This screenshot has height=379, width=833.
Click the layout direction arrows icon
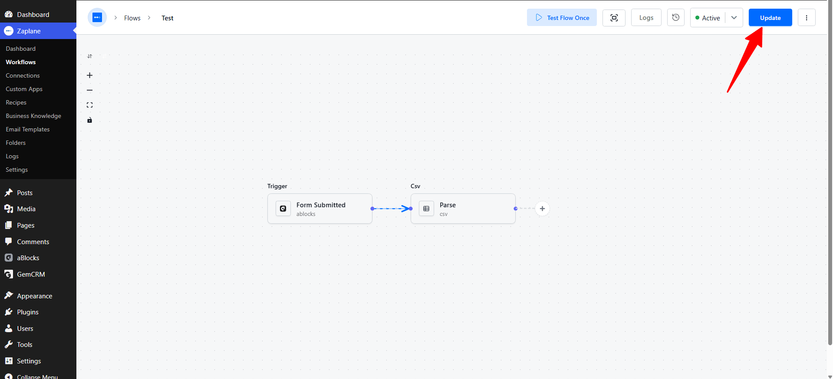pos(90,56)
